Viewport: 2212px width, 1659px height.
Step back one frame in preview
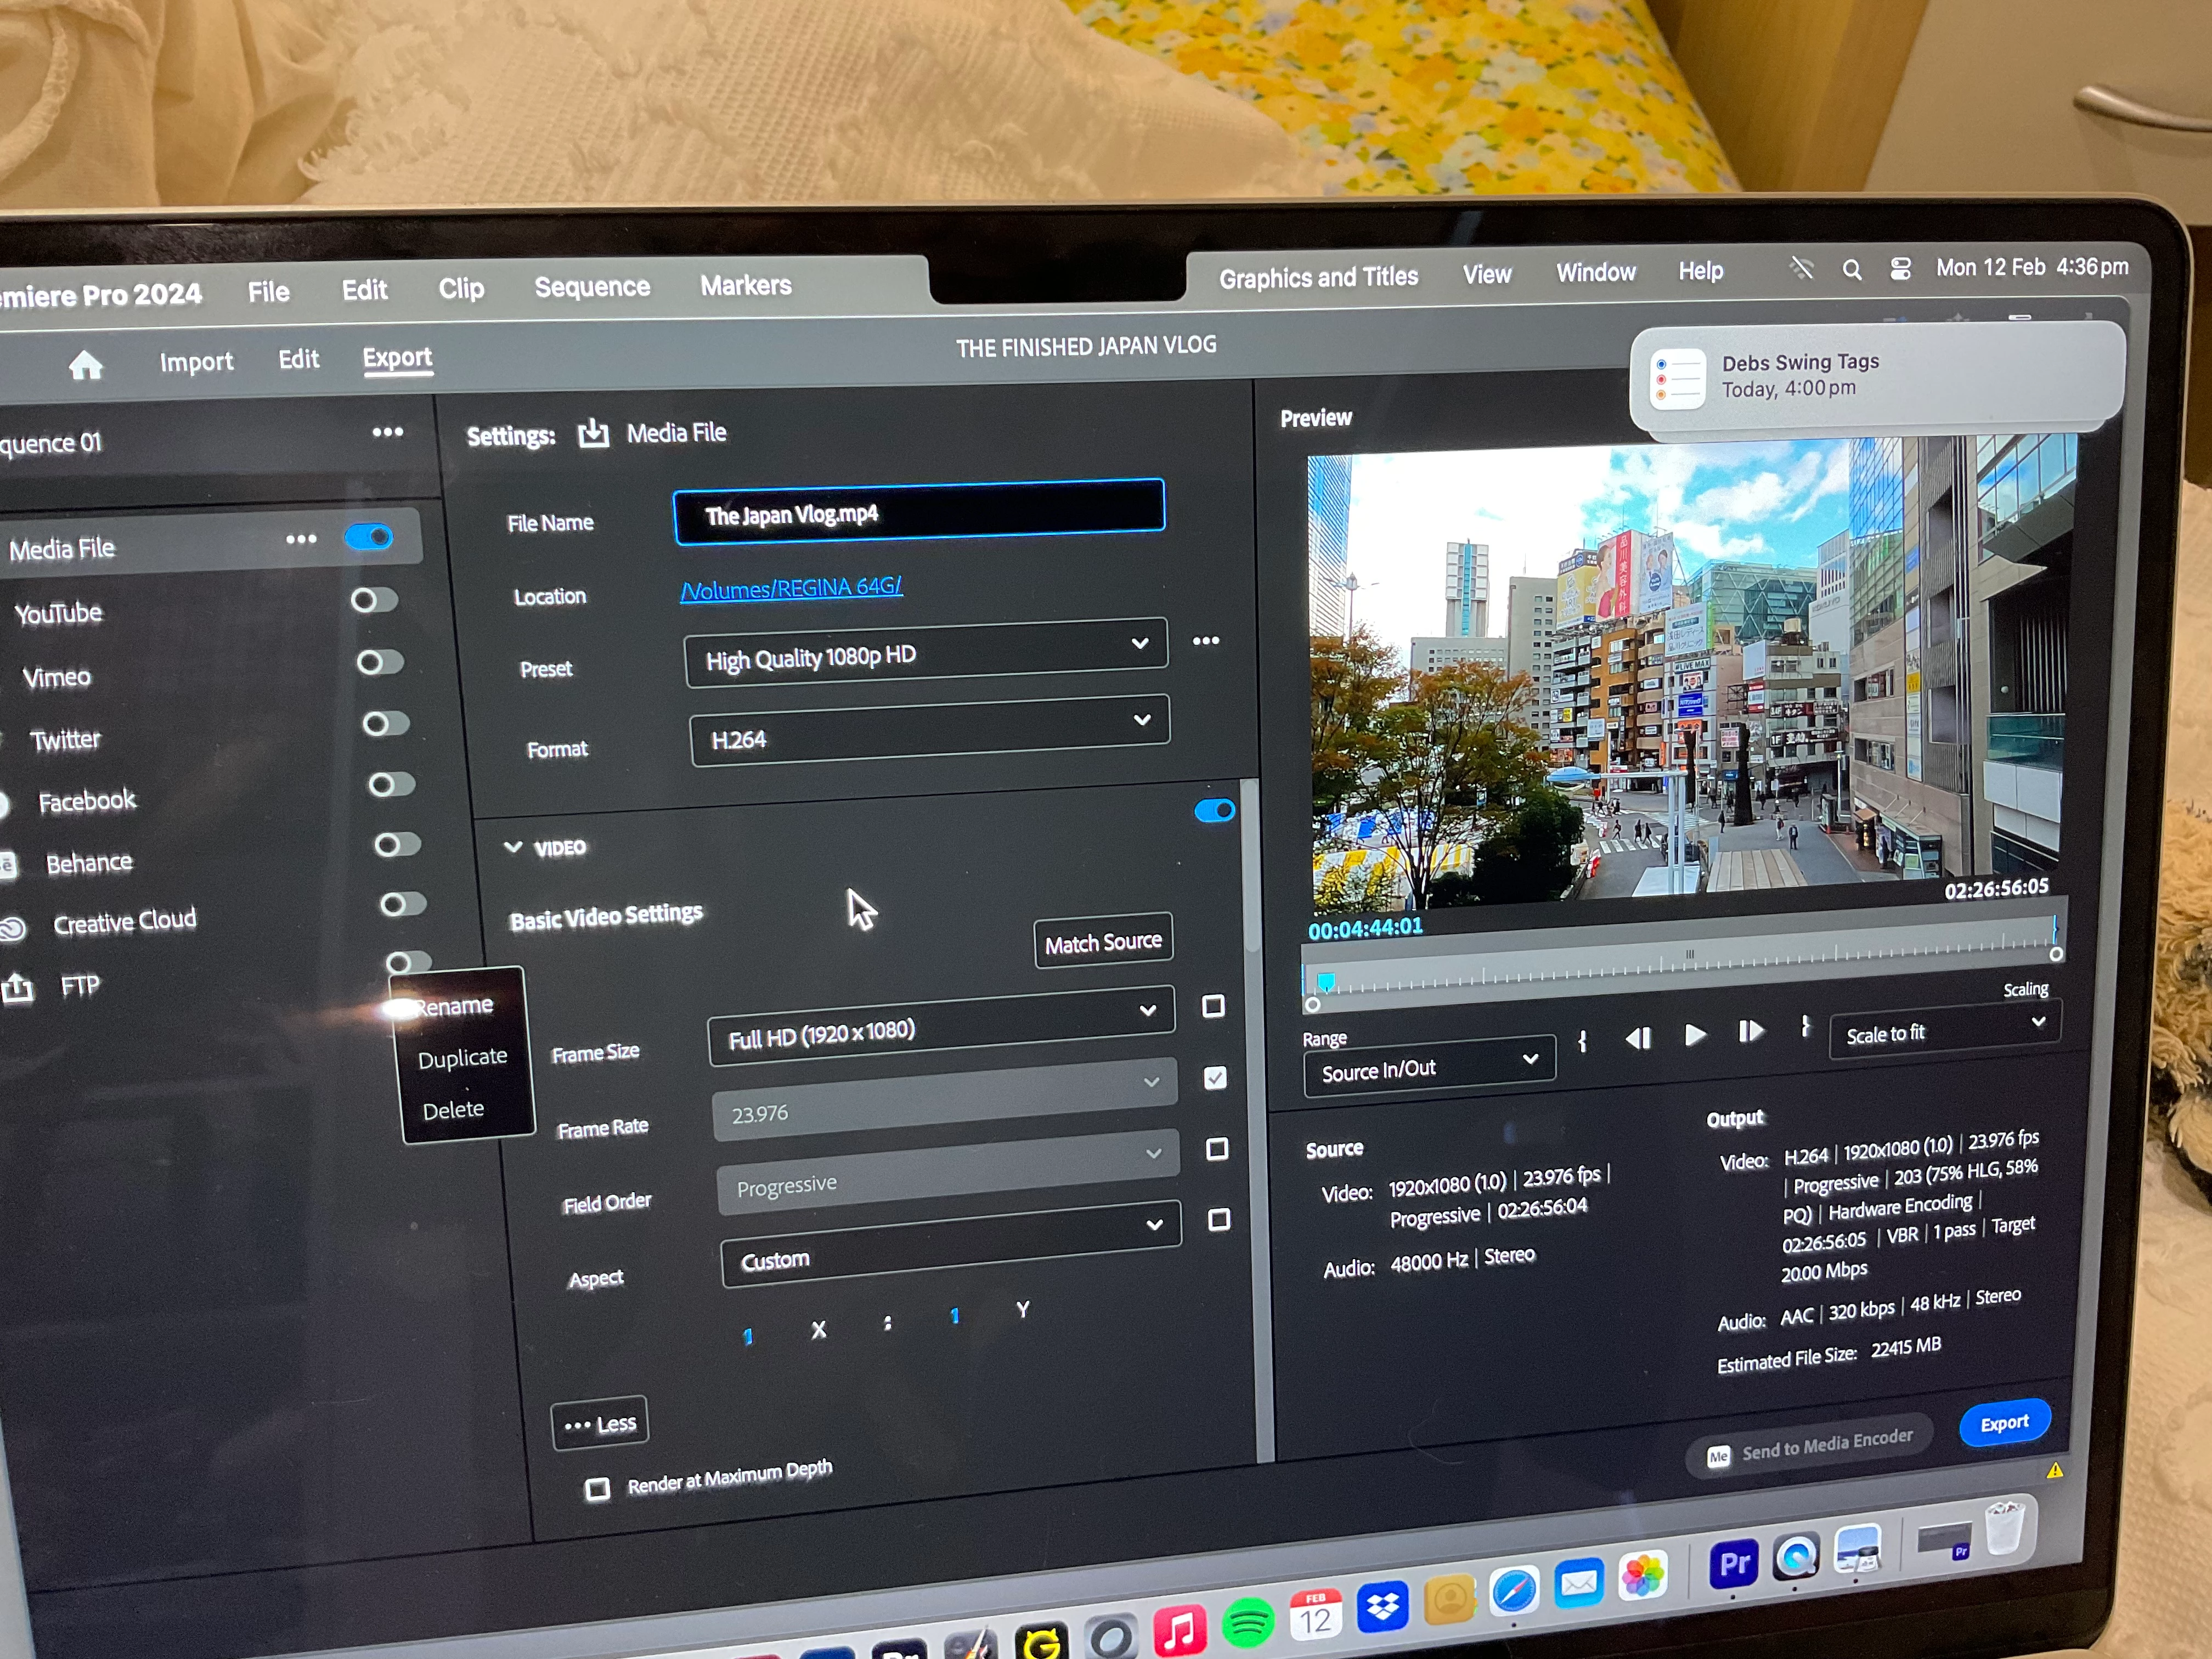point(1638,1038)
